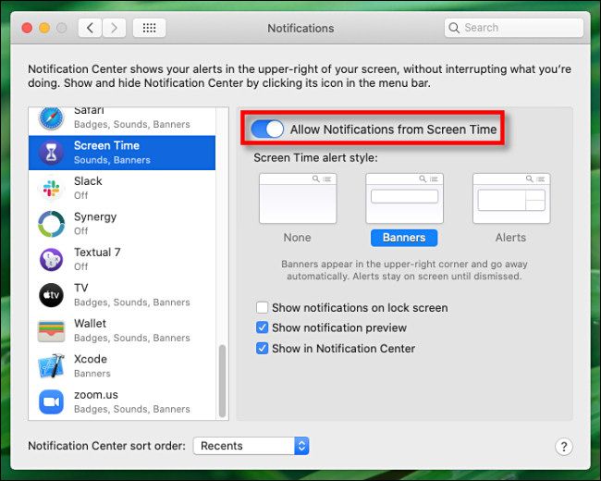Click the Banners label button

point(404,238)
